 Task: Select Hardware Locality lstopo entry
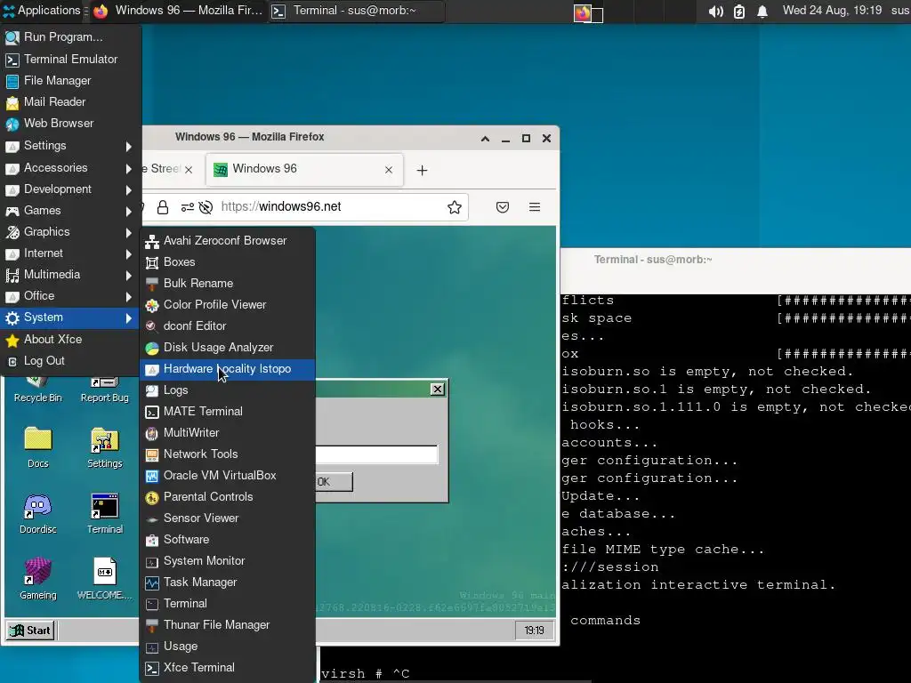click(227, 369)
